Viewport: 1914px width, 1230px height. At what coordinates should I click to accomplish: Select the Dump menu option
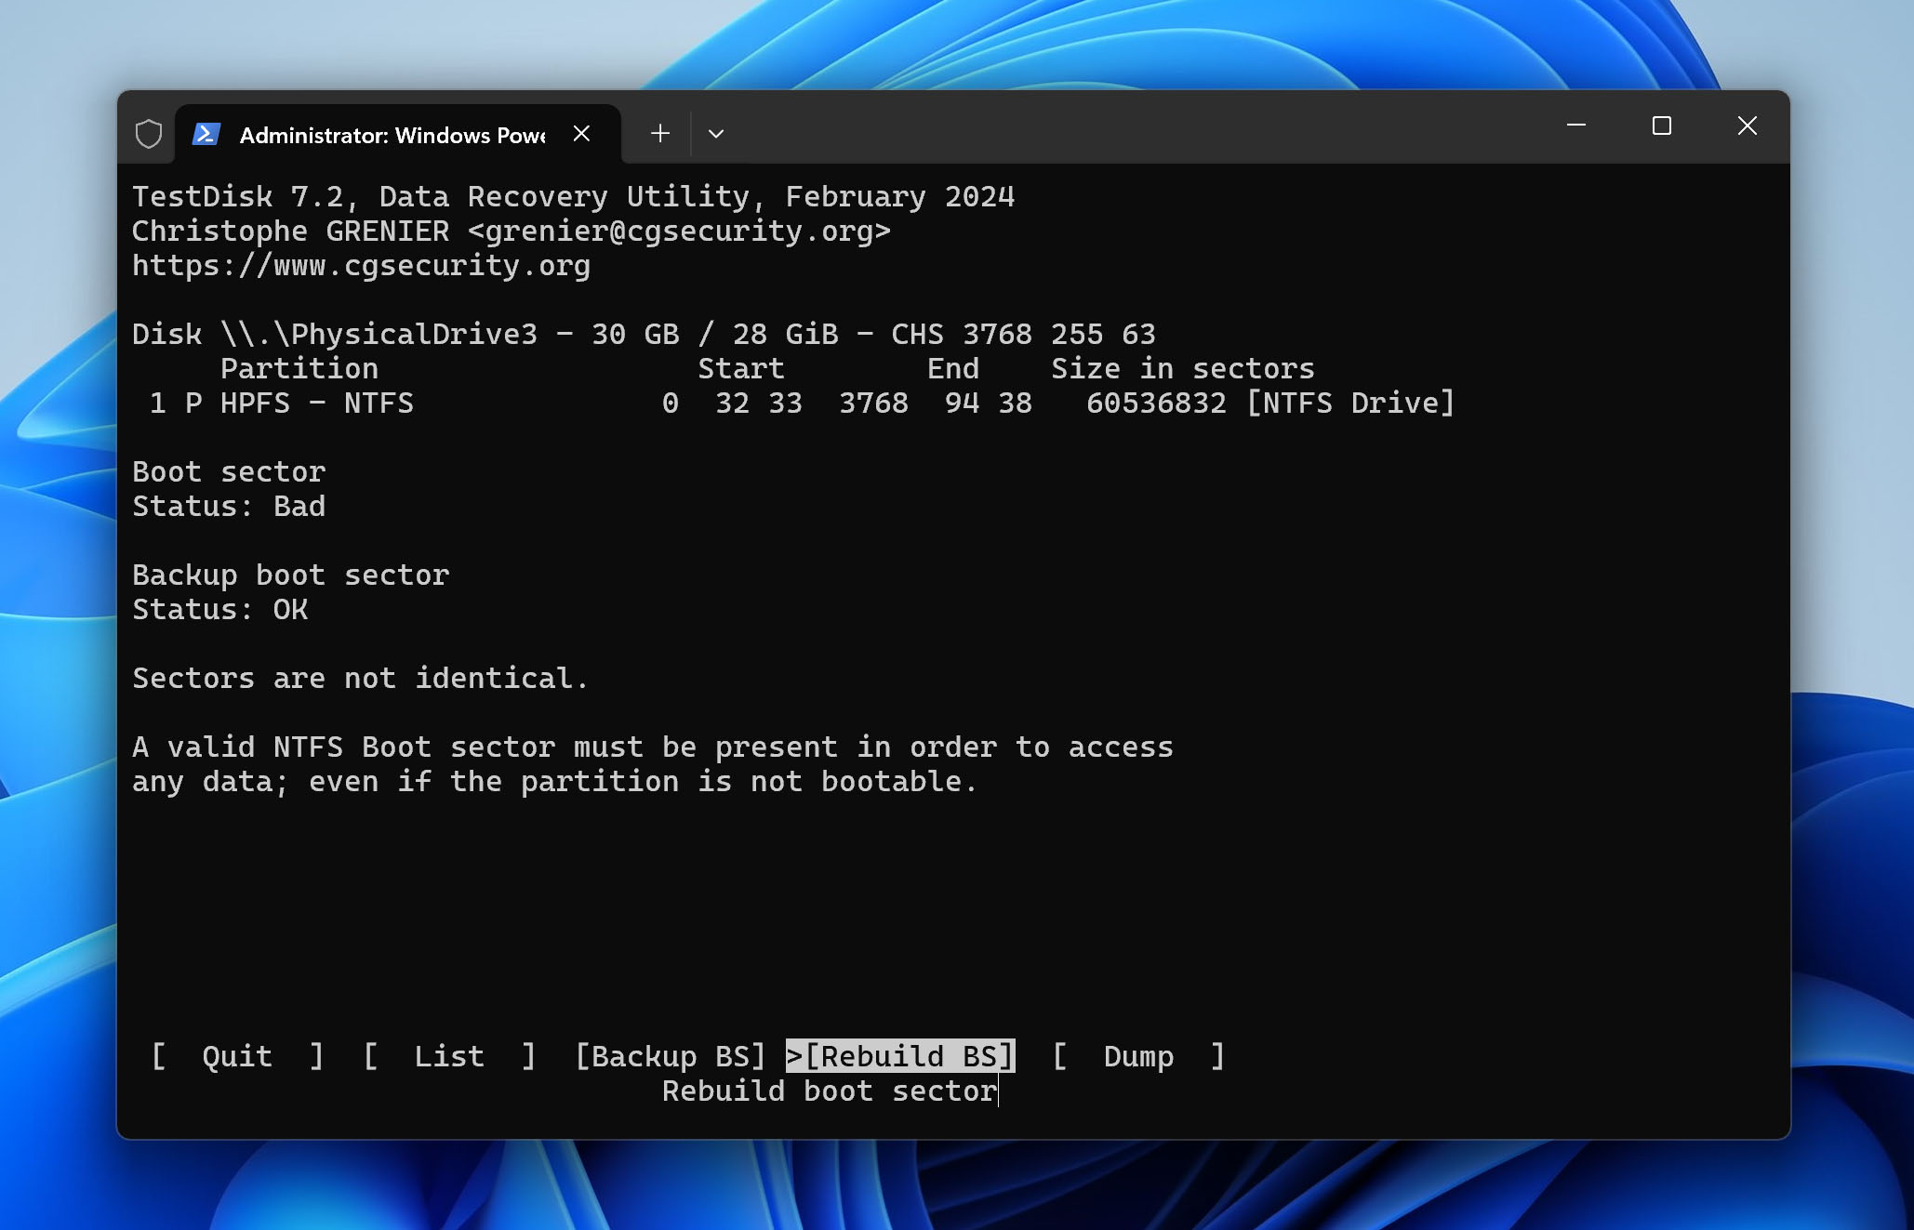(x=1138, y=1056)
